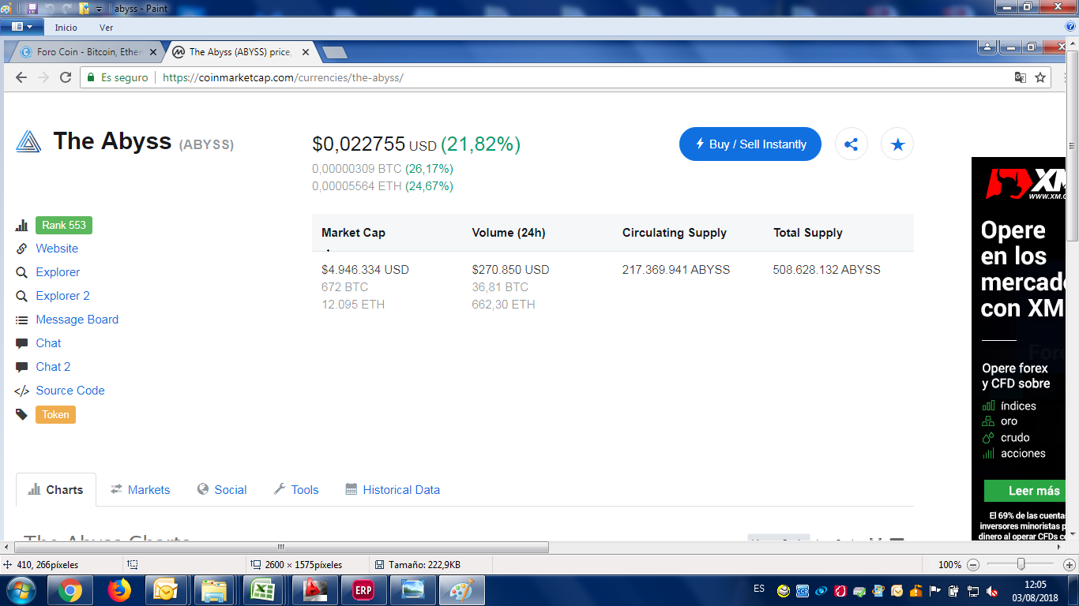
Task: Open the ERP application from the taskbar
Action: pos(363,590)
